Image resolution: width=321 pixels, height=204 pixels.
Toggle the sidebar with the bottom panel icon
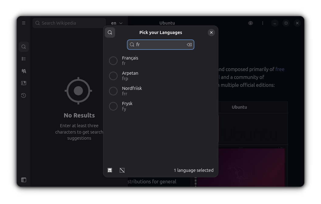[x=23, y=180]
